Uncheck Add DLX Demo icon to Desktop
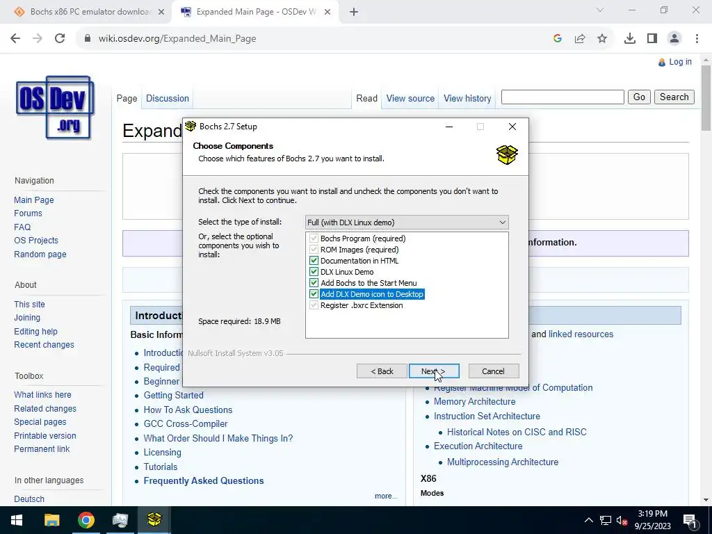The width and height of the screenshot is (712, 534). point(314,294)
